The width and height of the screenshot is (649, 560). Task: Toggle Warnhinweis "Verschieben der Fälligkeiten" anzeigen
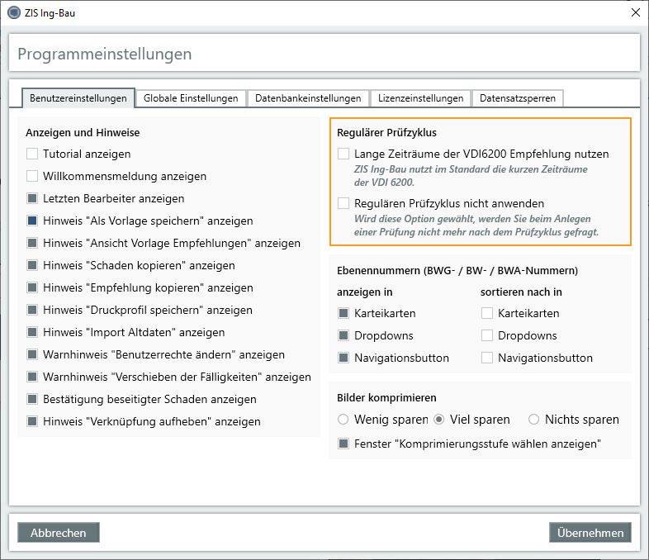pos(32,377)
